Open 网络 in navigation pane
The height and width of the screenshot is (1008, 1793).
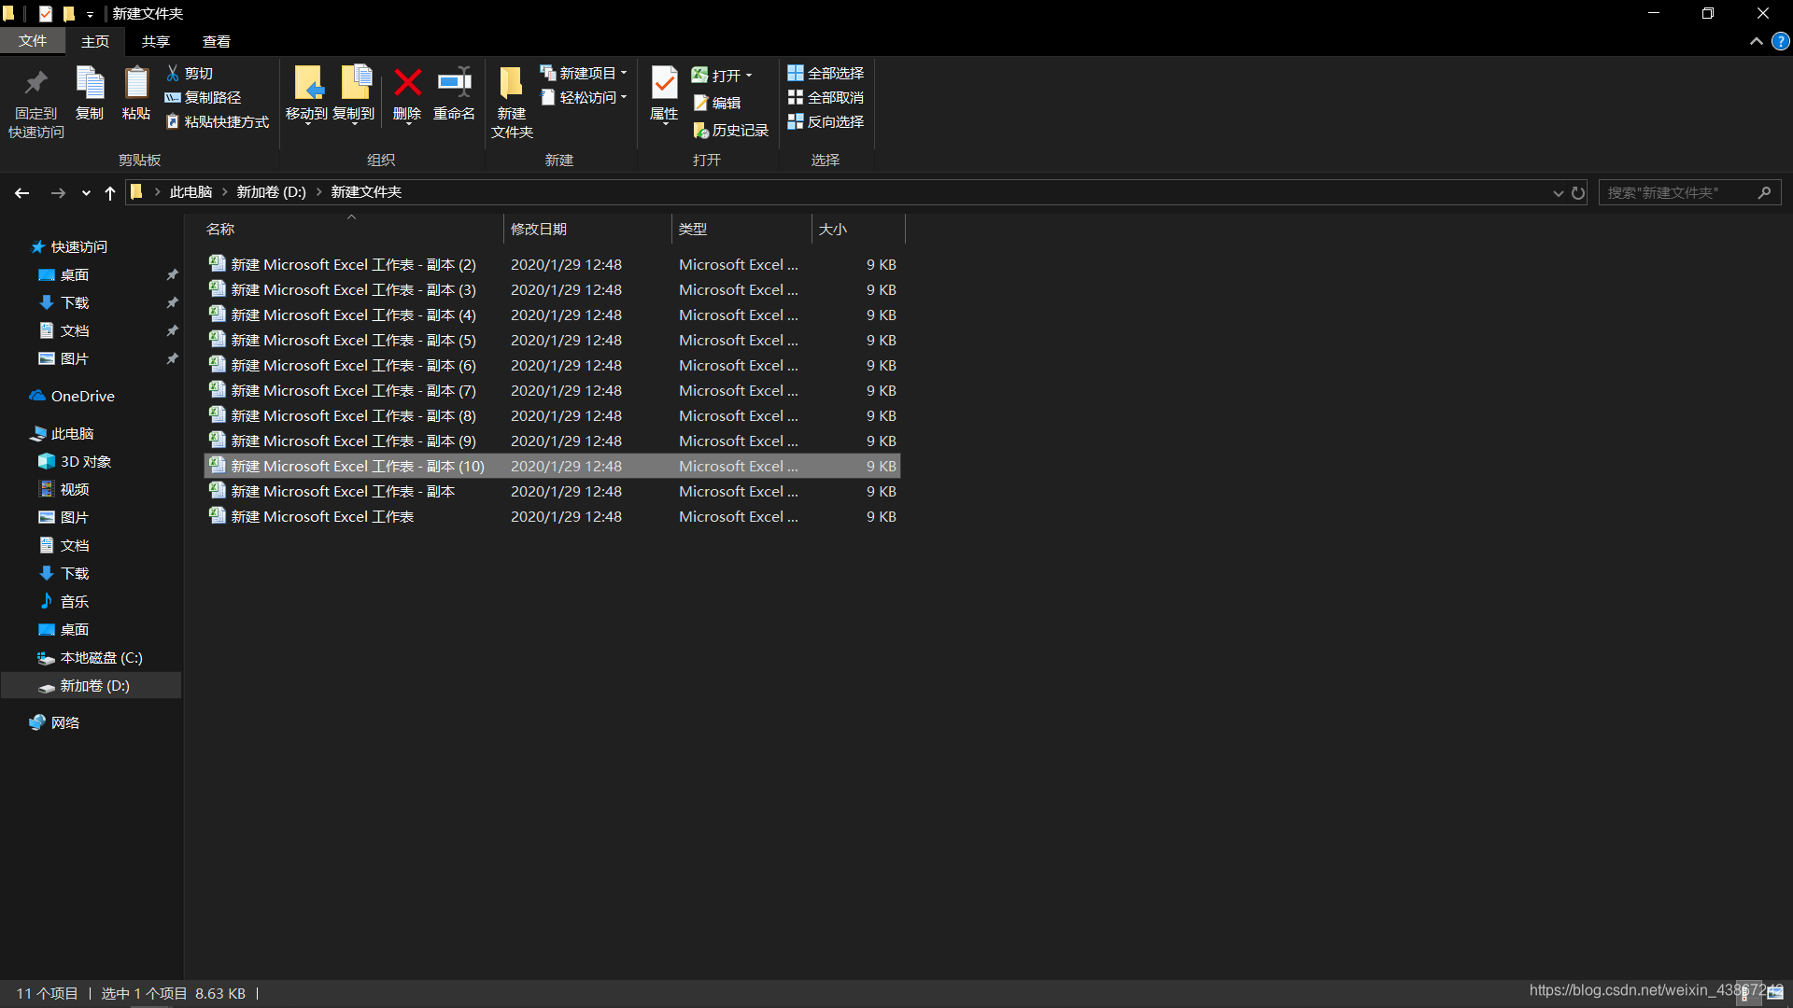point(64,722)
